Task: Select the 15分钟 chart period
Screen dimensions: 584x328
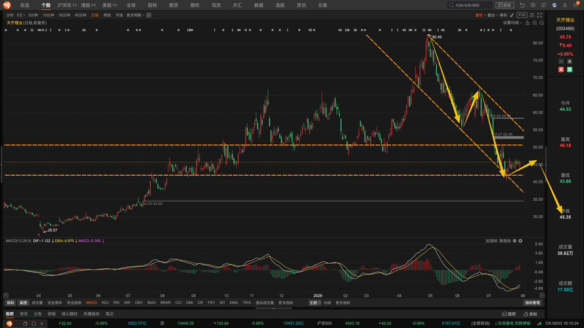Action: coord(49,15)
